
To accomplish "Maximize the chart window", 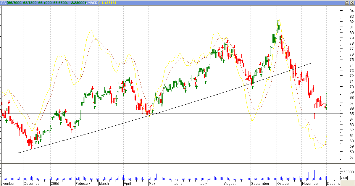I will click(347, 3).
